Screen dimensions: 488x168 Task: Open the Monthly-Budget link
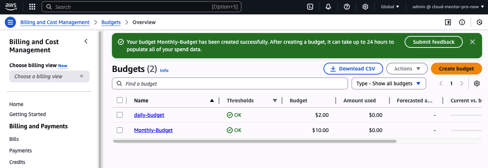[x=153, y=130]
